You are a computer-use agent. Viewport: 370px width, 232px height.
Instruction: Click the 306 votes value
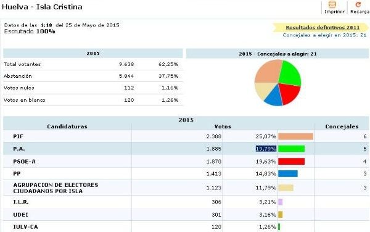216,202
